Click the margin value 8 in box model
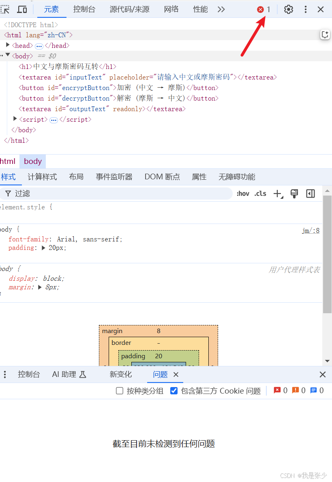 coord(159,331)
